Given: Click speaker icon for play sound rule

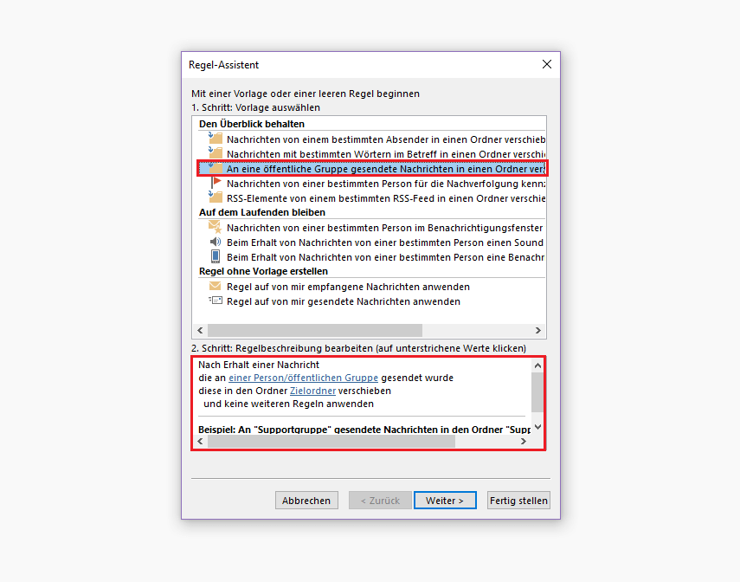Looking at the screenshot, I should click(x=216, y=242).
